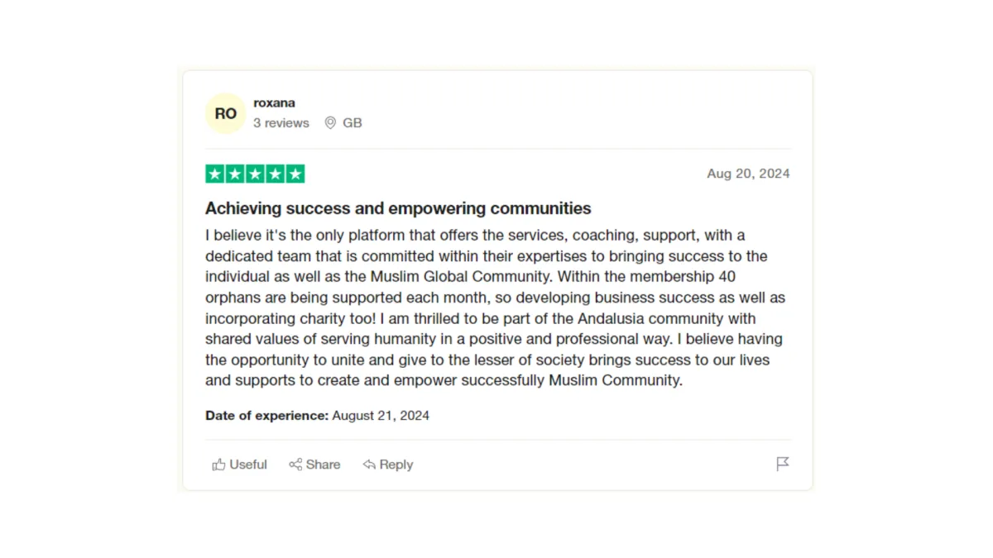Select the GB country label
Viewport: 993px width, 558px height.
(353, 123)
